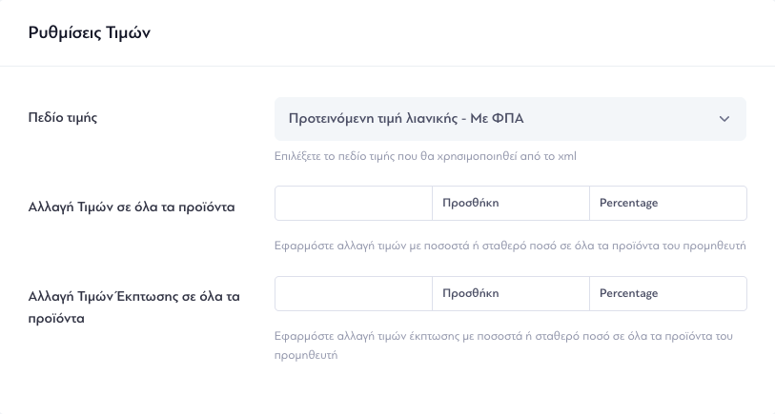
Task: Click the 'προμηθευτή' last line of discount hint
Action: click(306, 355)
